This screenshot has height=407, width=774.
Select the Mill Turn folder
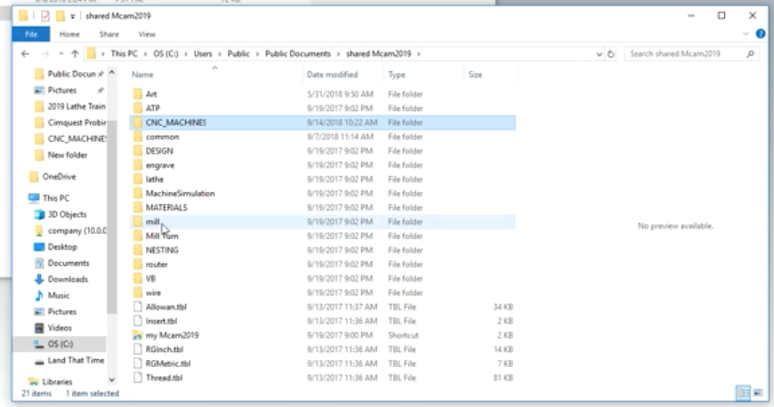323,236
